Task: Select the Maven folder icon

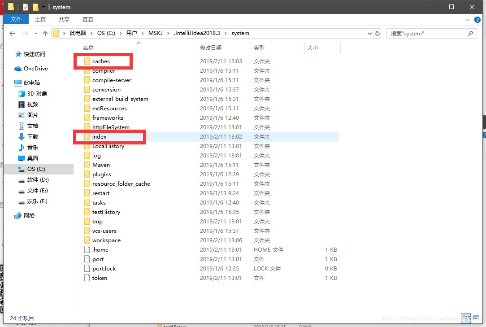Action: tap(87, 165)
